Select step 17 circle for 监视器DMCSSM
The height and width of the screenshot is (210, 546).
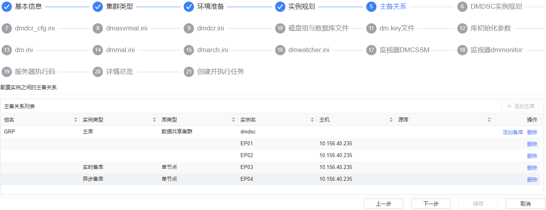(x=371, y=50)
